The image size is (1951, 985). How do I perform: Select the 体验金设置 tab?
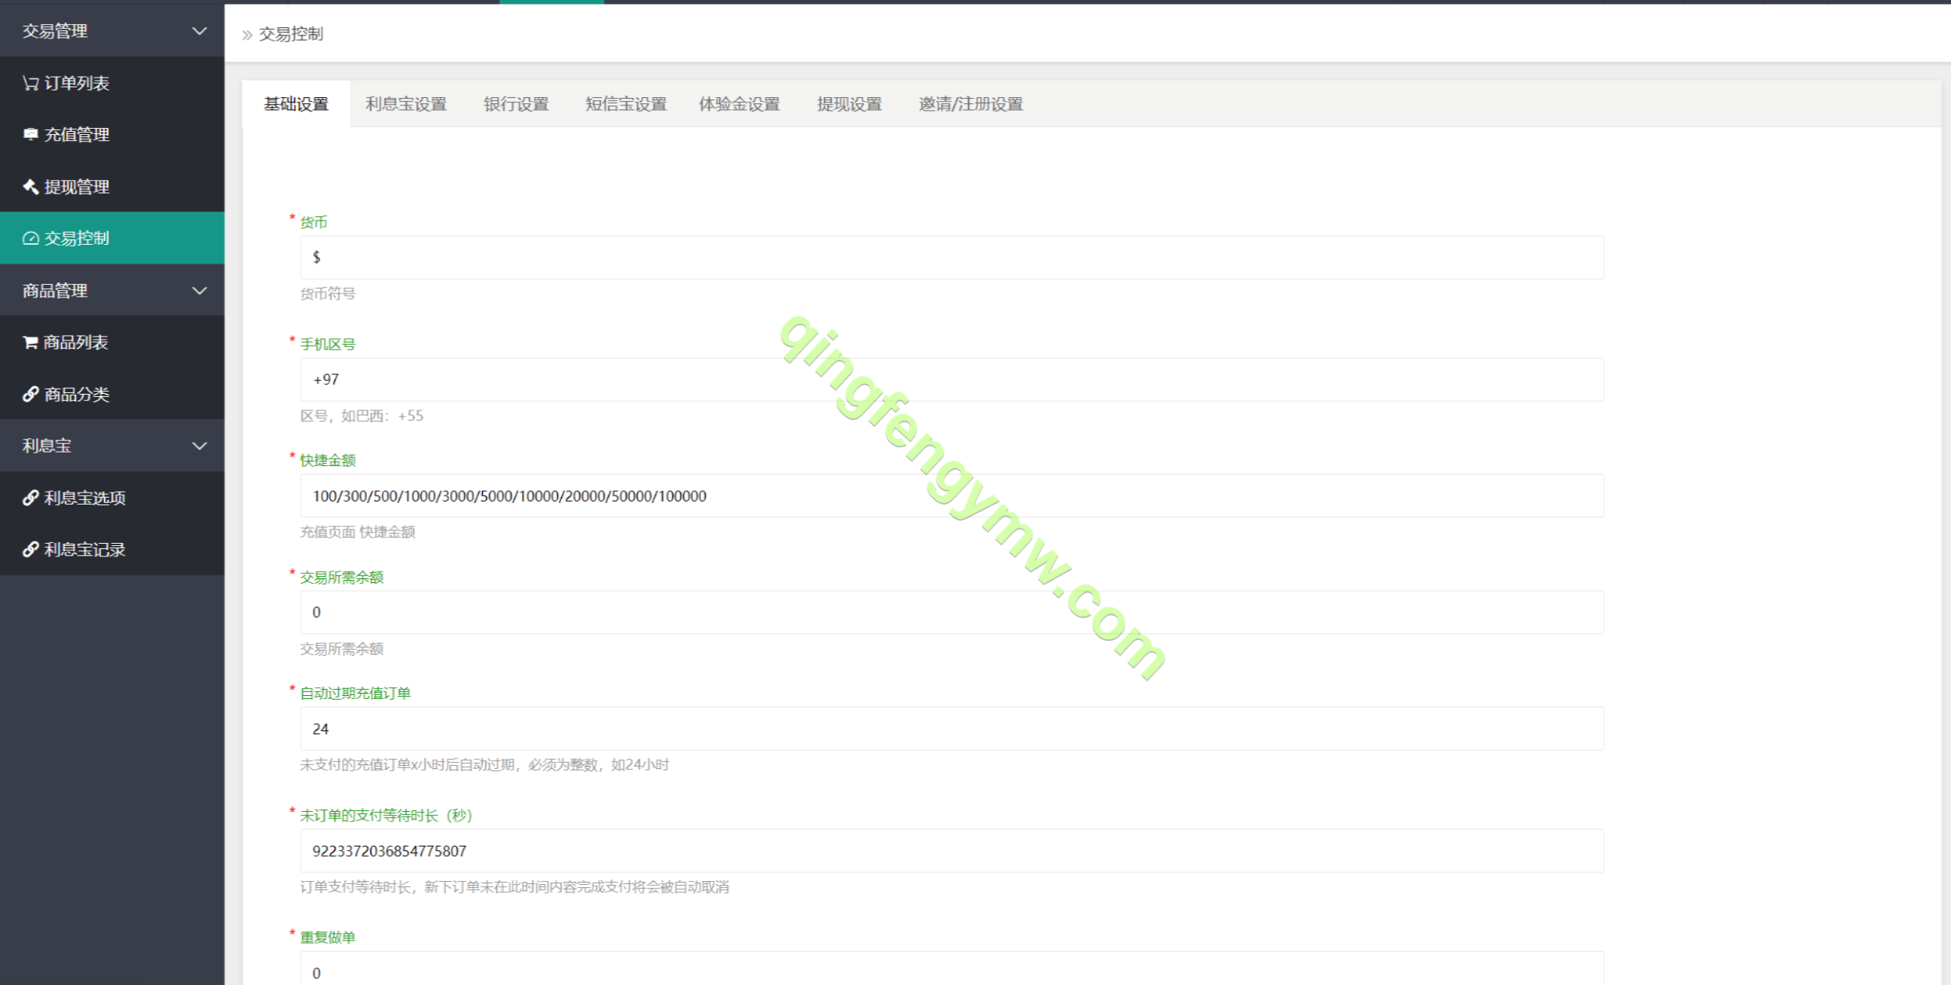pos(739,104)
